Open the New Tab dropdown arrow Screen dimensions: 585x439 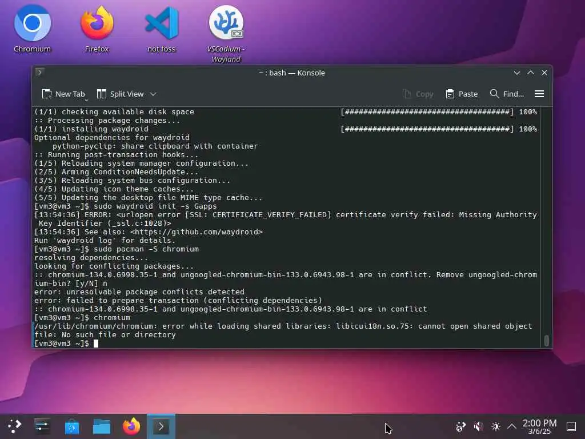[x=86, y=99]
